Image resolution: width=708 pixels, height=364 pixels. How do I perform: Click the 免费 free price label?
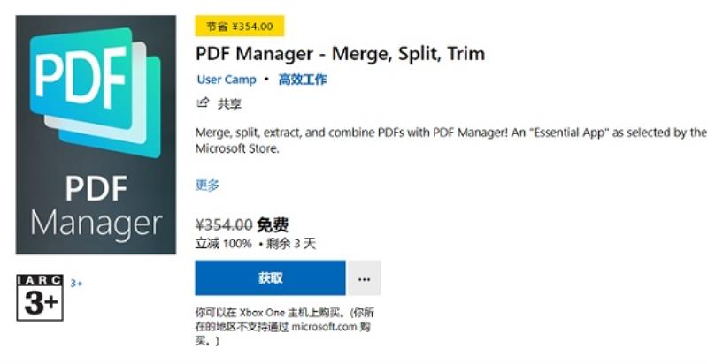(273, 224)
